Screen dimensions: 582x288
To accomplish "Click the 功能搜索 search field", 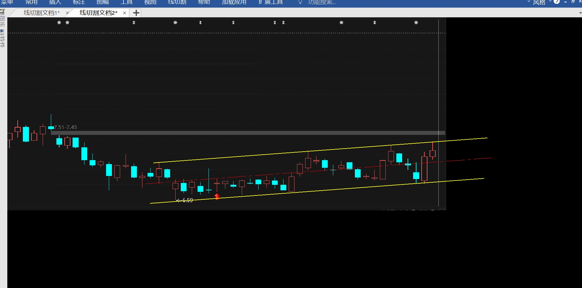I will pyautogui.click(x=322, y=2).
